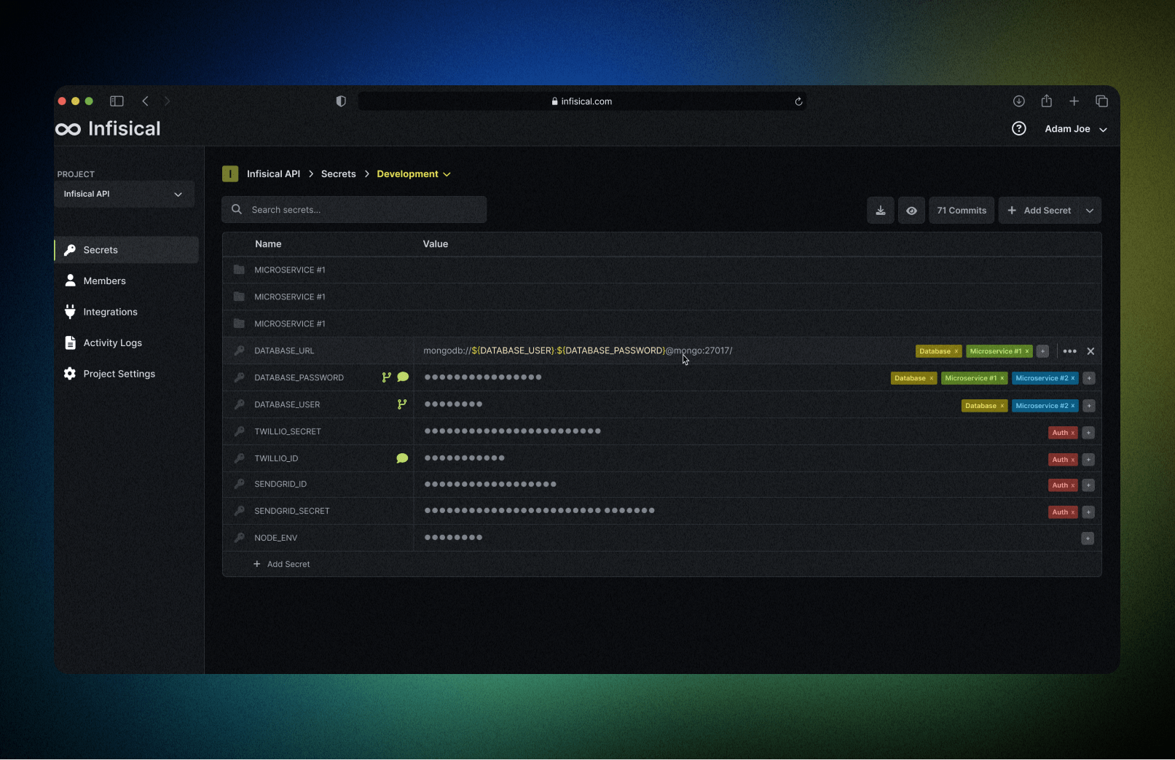Add a tag on the DATABASE_PASSWORD row

(1088, 378)
